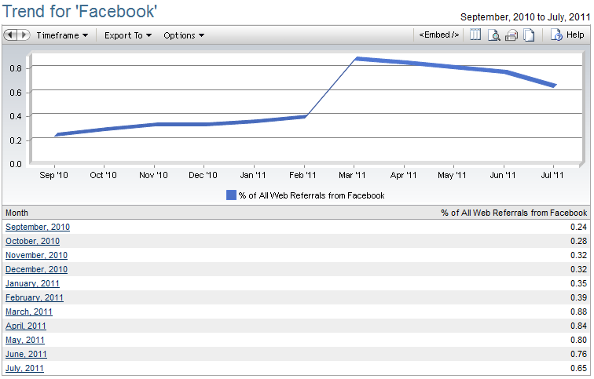
Task: Sort by the Month column header
Action: tap(16, 213)
